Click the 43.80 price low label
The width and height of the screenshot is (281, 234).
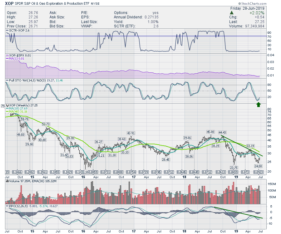[x=42, y=140]
